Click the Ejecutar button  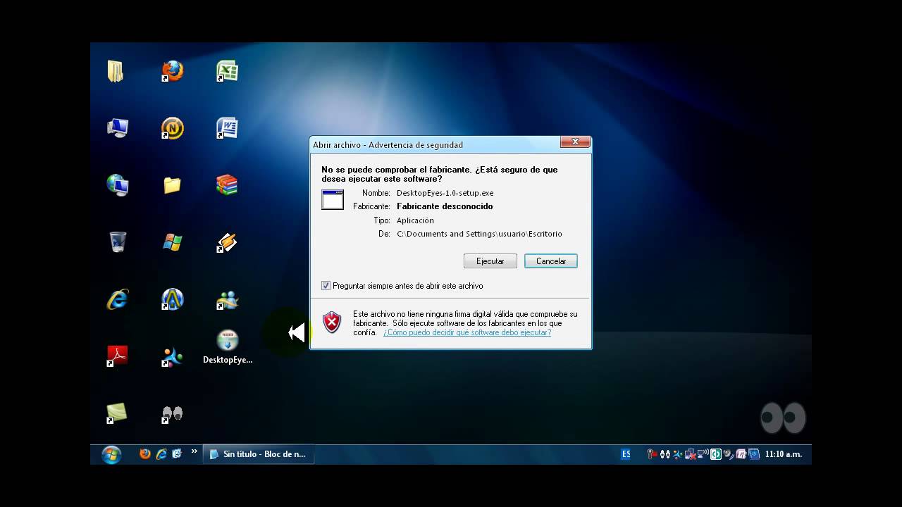(x=490, y=261)
